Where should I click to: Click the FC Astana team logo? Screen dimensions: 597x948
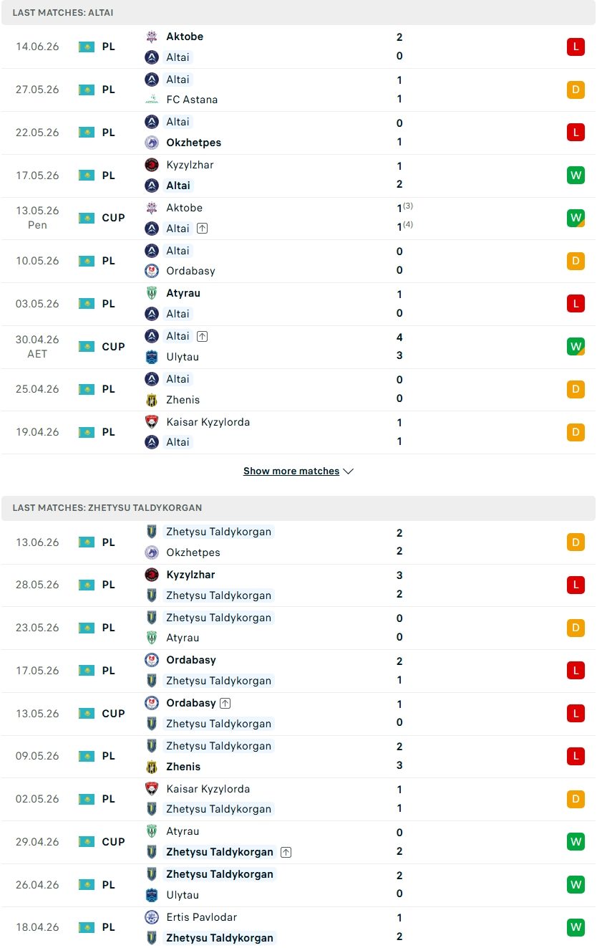152,100
